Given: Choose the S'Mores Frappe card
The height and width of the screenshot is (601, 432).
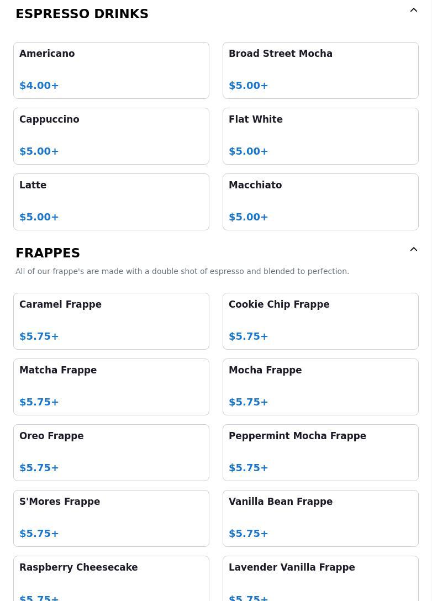Looking at the screenshot, I should pos(111,519).
